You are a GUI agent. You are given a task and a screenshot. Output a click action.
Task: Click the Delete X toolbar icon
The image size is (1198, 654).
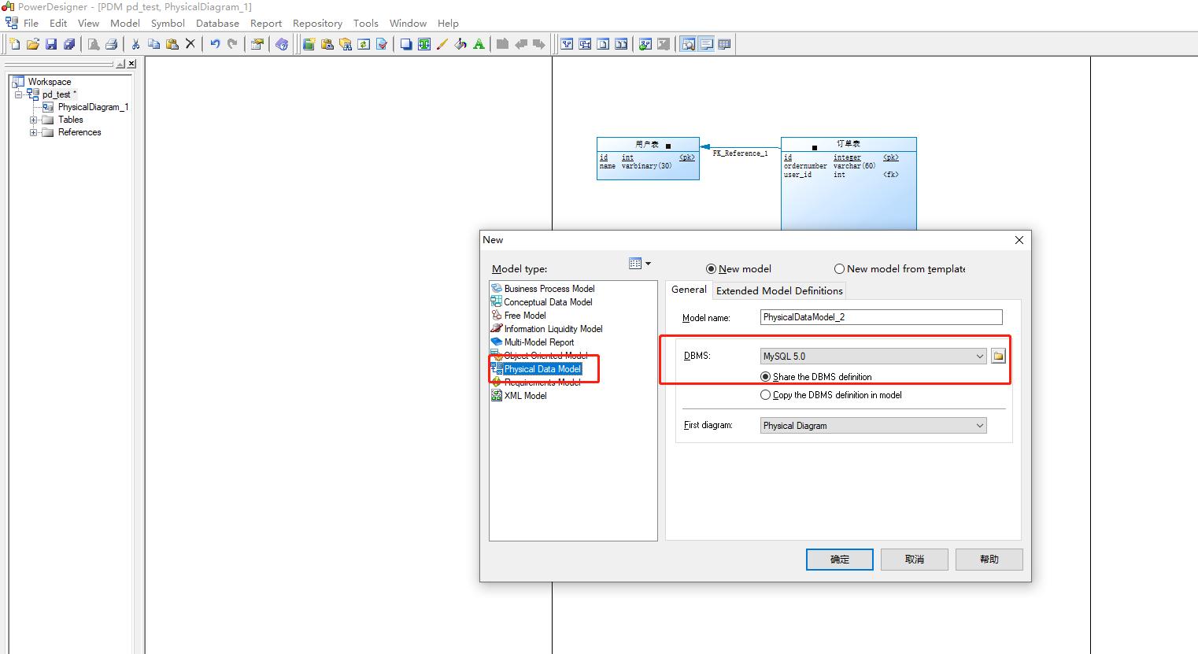190,44
